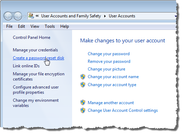
Task: Open the Help menu
Action: coord(64,26)
